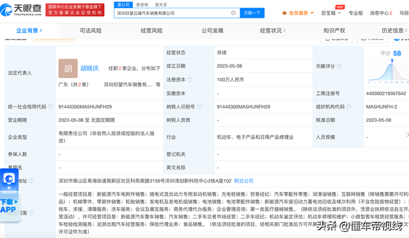Image resolution: width=409 pixels, height=238 pixels.
Task: Click the 成立日期 value 2023-05-08
Action: pyautogui.click(x=229, y=66)
